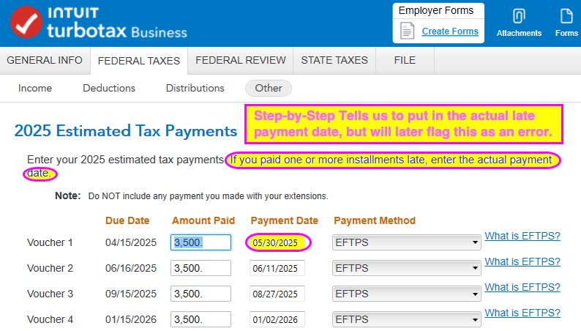The height and width of the screenshot is (331, 581).
Task: Switch to the General Info tab
Action: pos(45,61)
